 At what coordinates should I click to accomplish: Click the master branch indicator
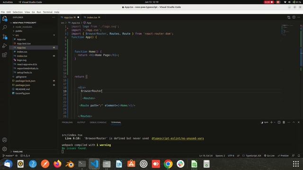pyautogui.click(x=9, y=155)
